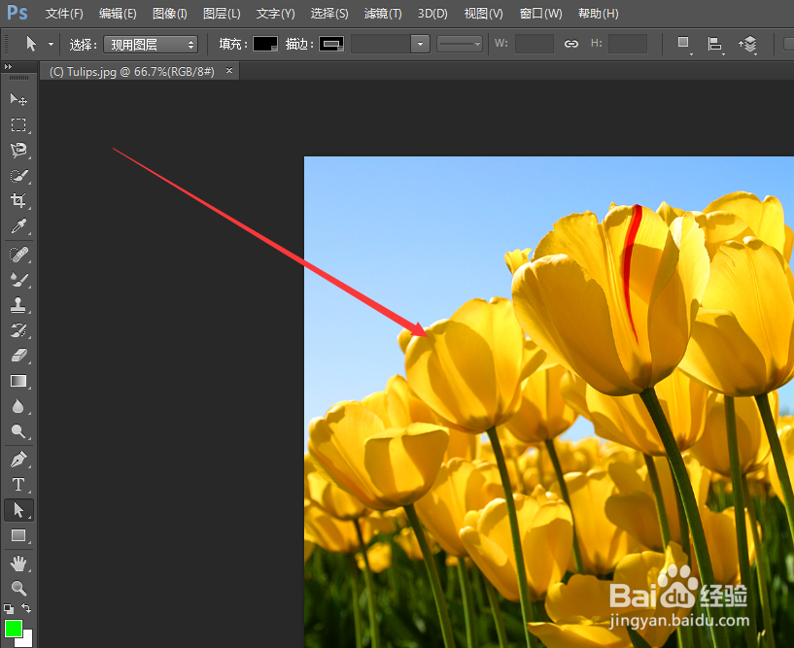
Task: Open the 视图(V) menu
Action: tap(484, 14)
